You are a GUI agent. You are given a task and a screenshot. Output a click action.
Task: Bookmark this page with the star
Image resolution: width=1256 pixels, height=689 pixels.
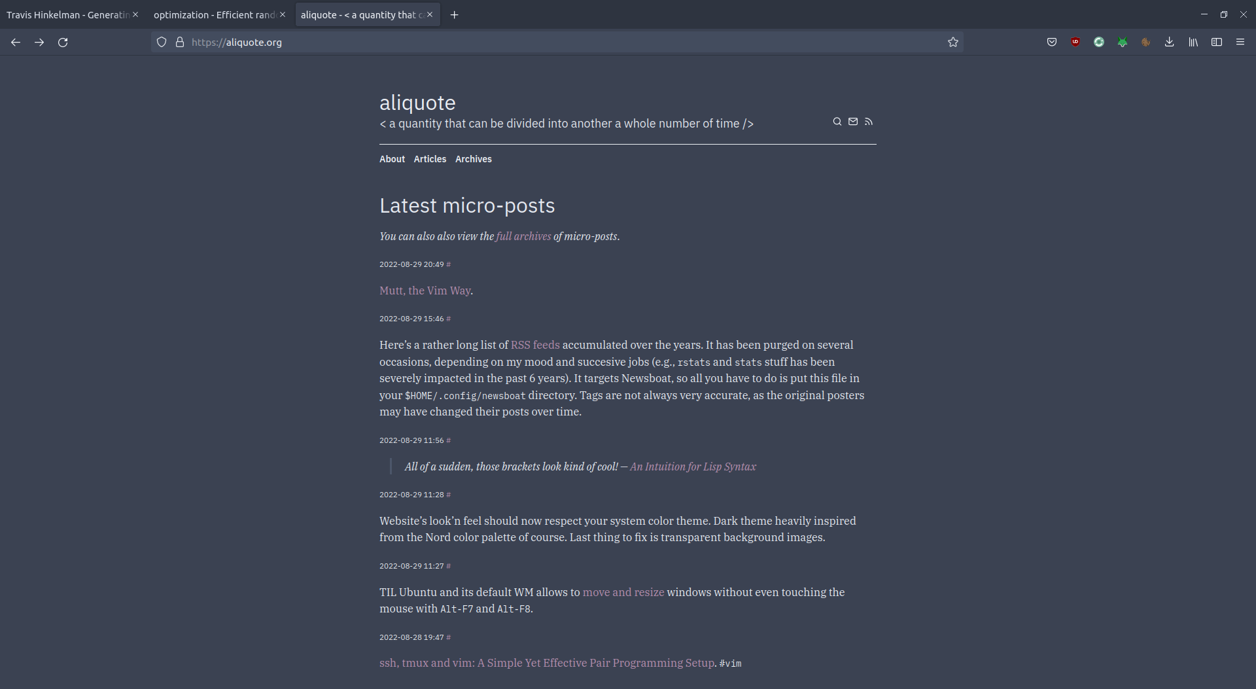[953, 42]
